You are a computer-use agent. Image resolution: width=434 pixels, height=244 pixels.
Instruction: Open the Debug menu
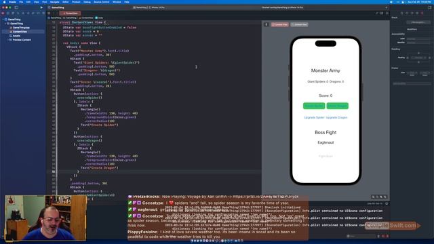tap(87, 2)
